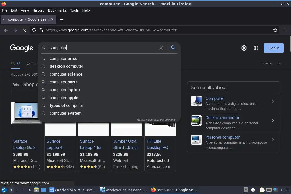Switch to the All results tab
This screenshot has height=194, width=291.
(16, 63)
